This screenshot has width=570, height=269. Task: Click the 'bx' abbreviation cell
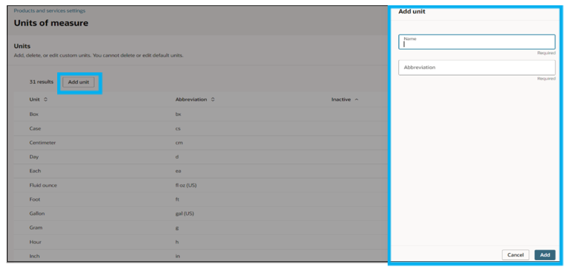178,114
